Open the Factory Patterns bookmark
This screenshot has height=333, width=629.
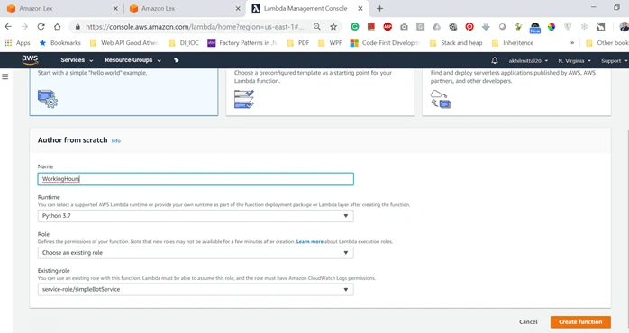[x=242, y=43]
